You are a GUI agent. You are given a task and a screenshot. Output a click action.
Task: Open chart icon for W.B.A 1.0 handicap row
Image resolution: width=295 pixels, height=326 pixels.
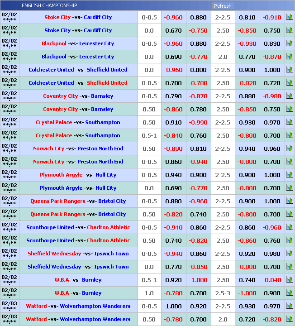pyautogui.click(x=289, y=293)
